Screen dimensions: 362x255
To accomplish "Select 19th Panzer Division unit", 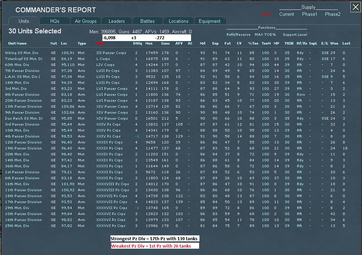I will 23,148.
